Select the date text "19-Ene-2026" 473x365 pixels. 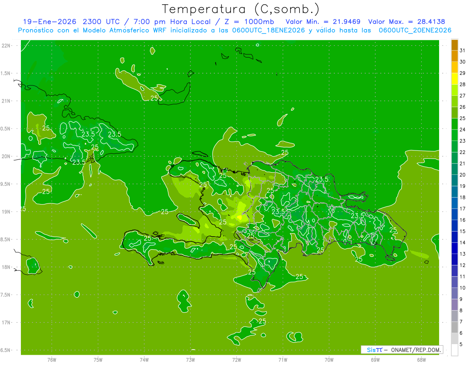(49, 22)
